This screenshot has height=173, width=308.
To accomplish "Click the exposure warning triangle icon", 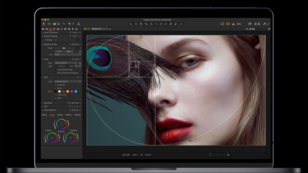I will click(233, 24).
